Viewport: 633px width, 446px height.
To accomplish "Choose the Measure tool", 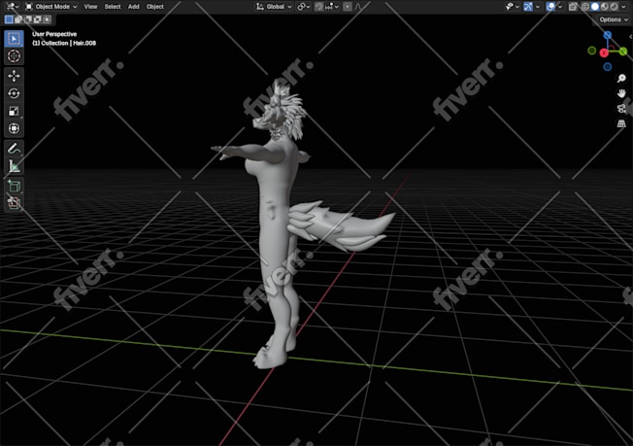I will click(15, 166).
